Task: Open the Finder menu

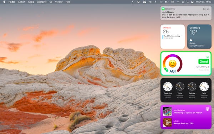Action: point(12,2)
